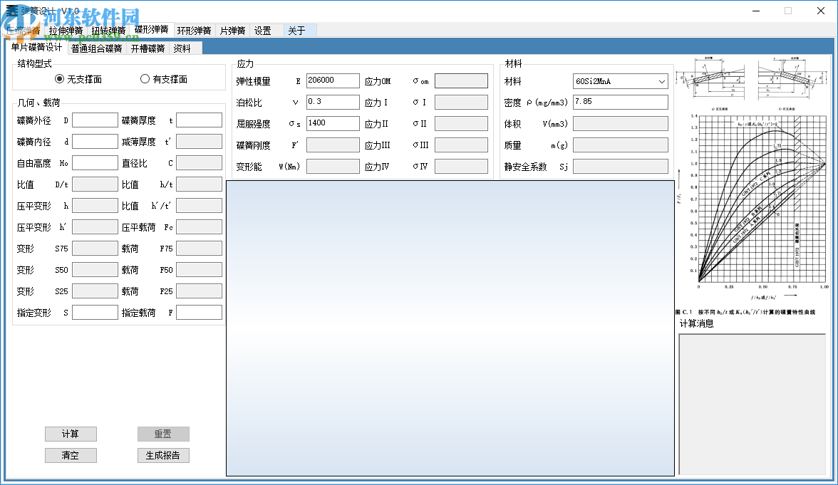
Task: Switch to the 碟形弹簧 tab
Action: point(151,30)
